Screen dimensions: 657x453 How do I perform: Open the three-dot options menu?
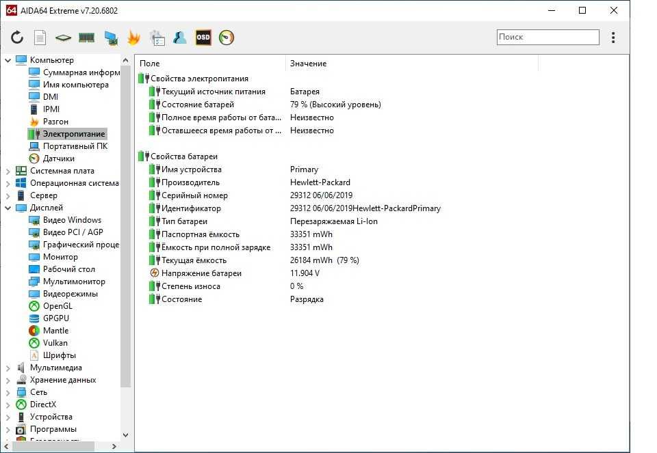point(613,37)
